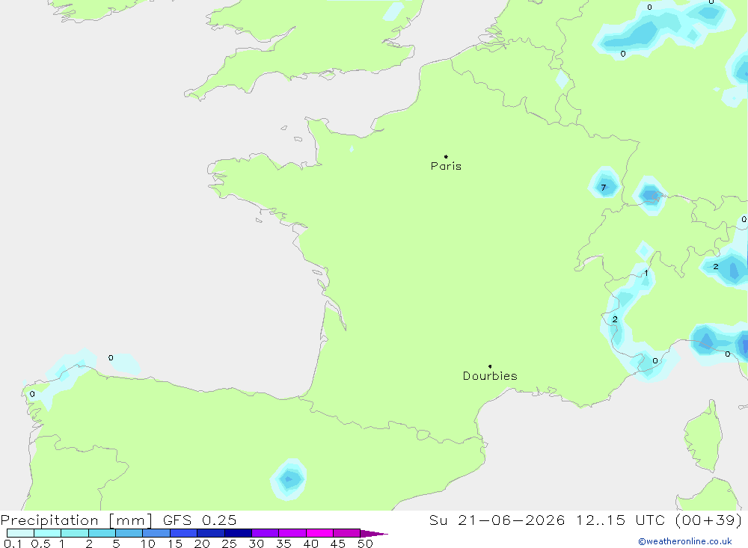
Task: Pick the 45–50 mm legend swatch
Action: pos(347,533)
